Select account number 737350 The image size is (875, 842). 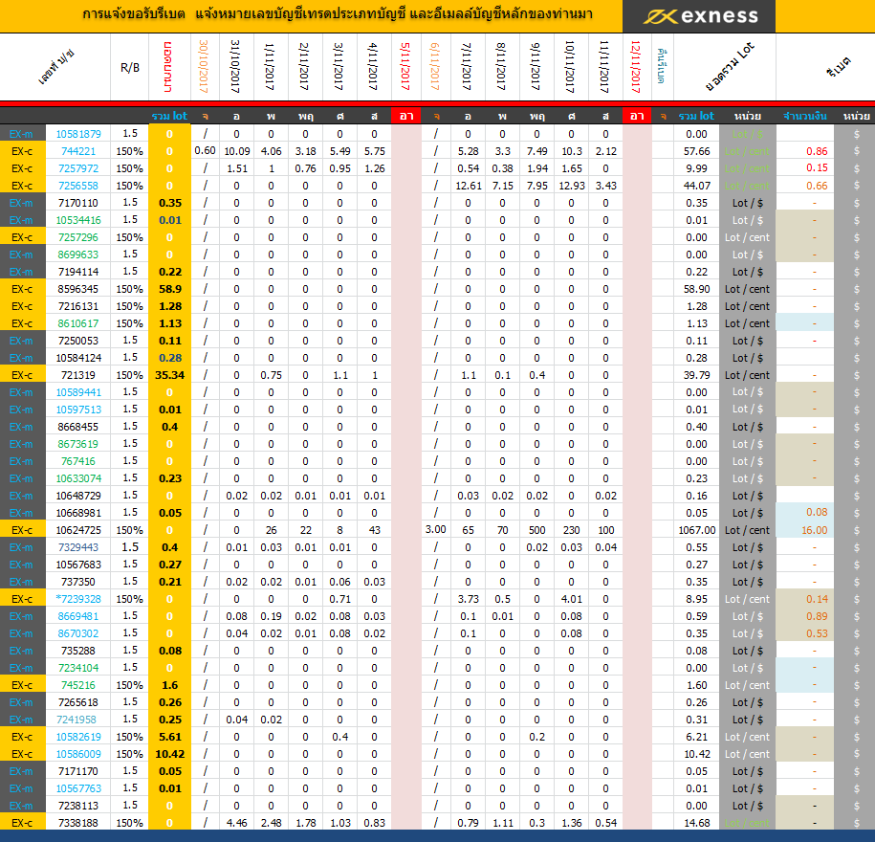pos(78,582)
